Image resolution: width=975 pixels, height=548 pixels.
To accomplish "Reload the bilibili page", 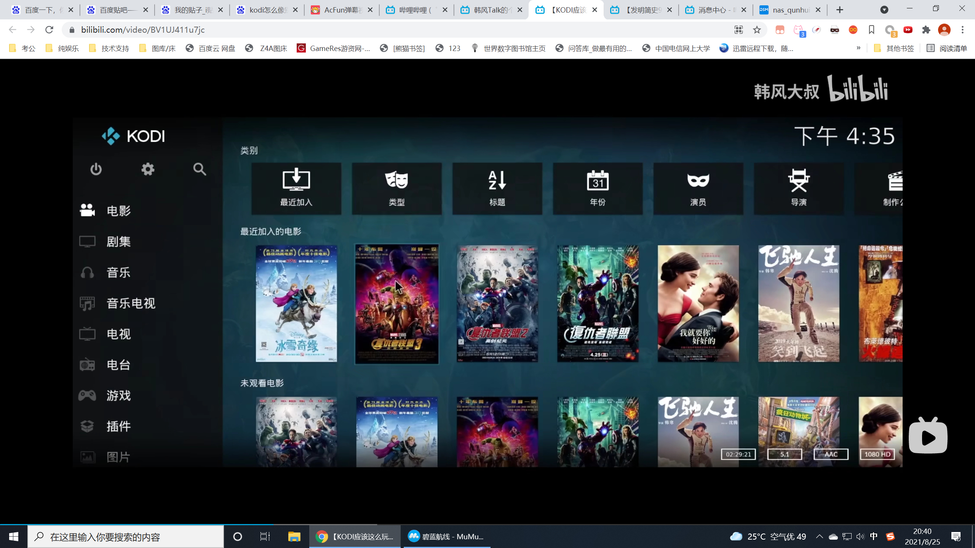I will [49, 30].
